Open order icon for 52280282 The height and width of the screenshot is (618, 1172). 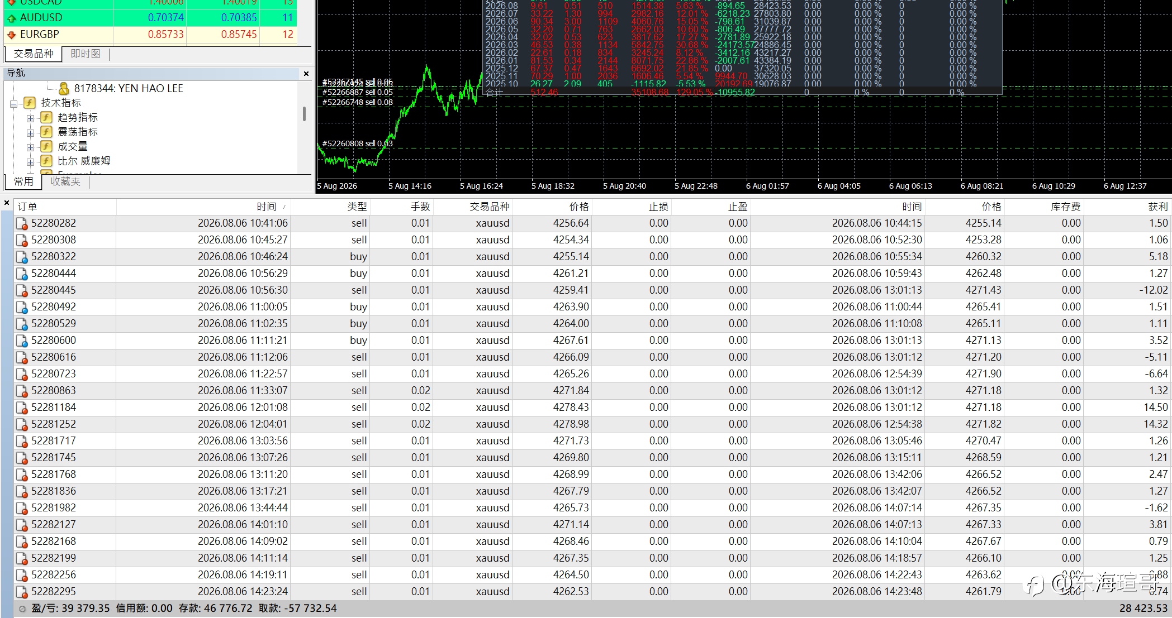22,223
